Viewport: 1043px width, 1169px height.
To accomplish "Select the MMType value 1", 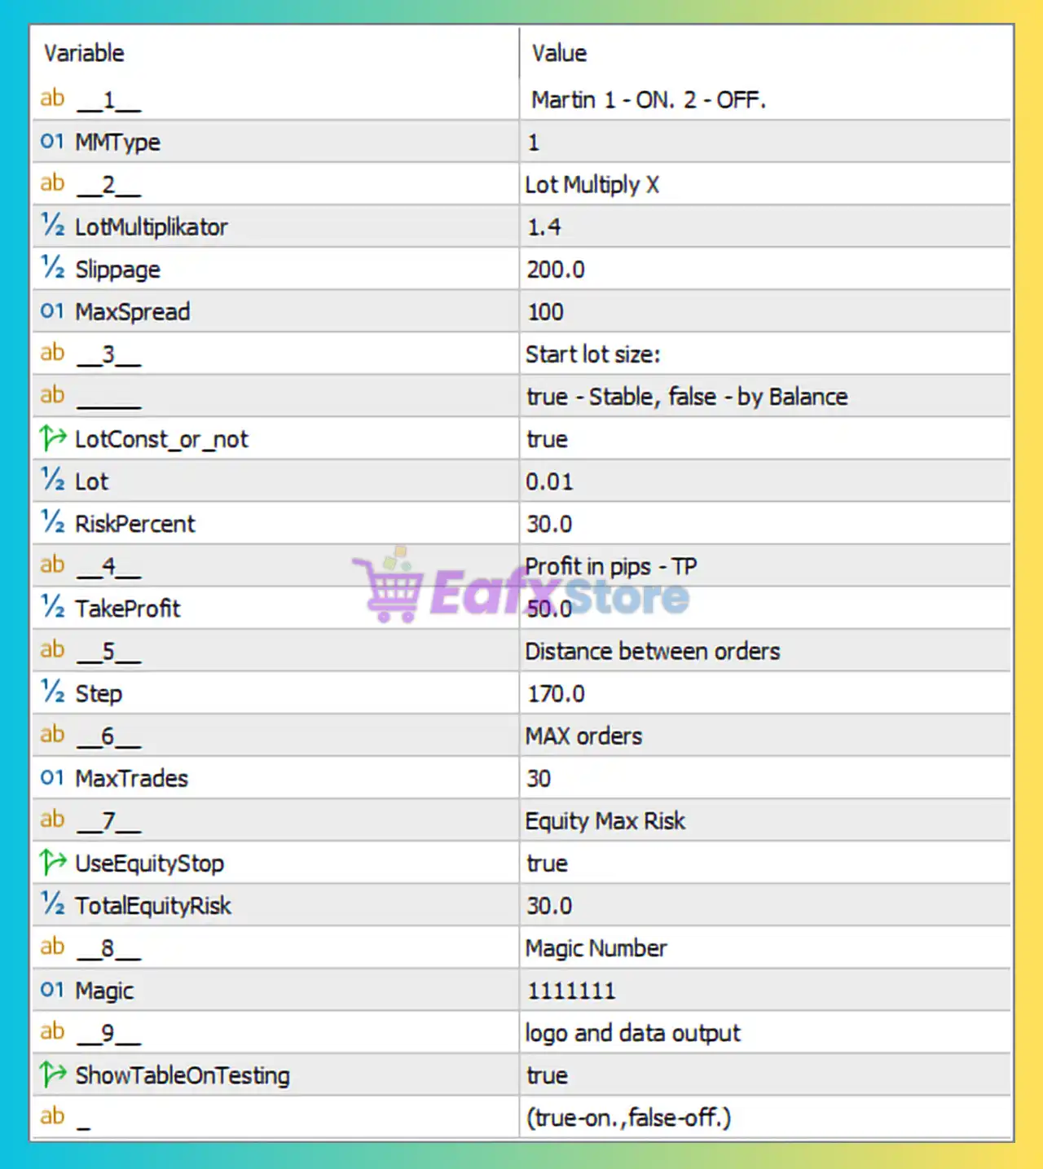I will point(534,143).
